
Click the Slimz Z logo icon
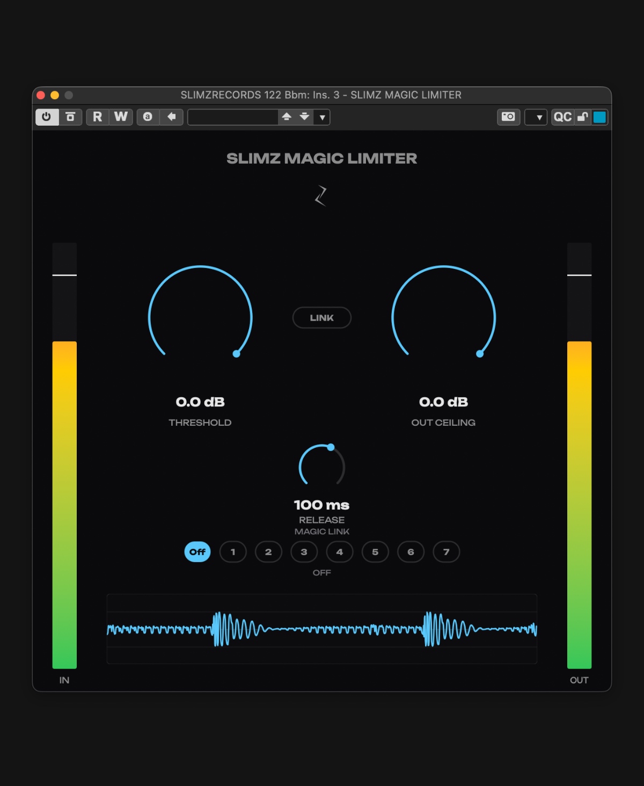(x=321, y=195)
